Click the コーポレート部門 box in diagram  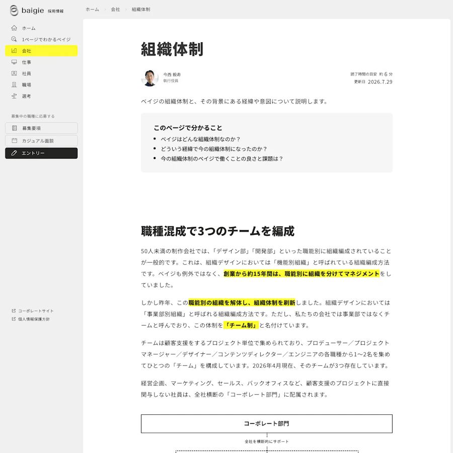(266, 423)
